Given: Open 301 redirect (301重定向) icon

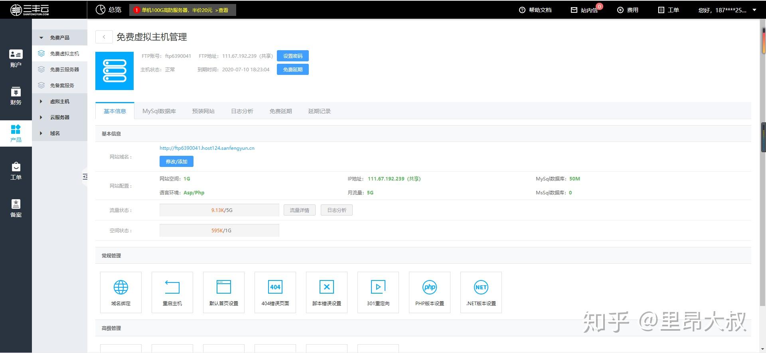Looking at the screenshot, I should [x=378, y=287].
